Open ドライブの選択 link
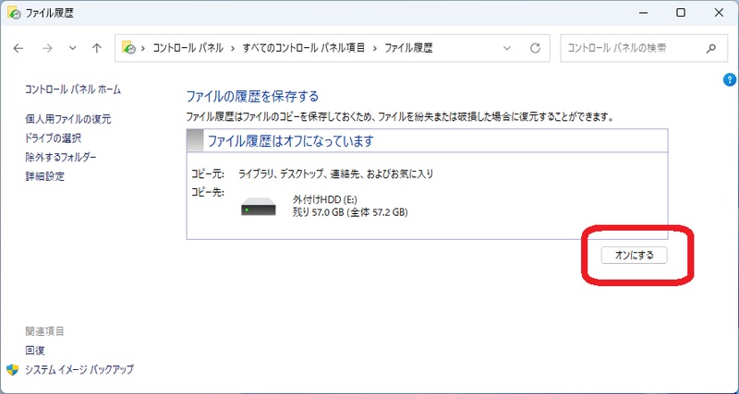Image resolution: width=739 pixels, height=394 pixels. point(54,138)
